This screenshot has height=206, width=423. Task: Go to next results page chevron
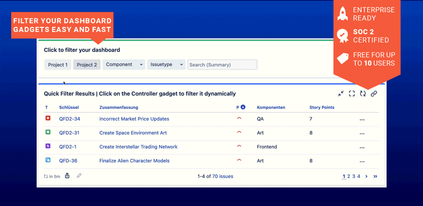366,176
